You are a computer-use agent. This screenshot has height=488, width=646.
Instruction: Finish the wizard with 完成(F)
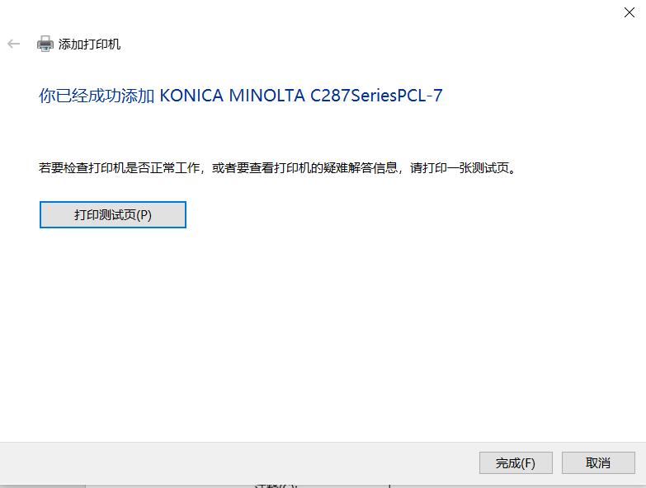coord(516,463)
